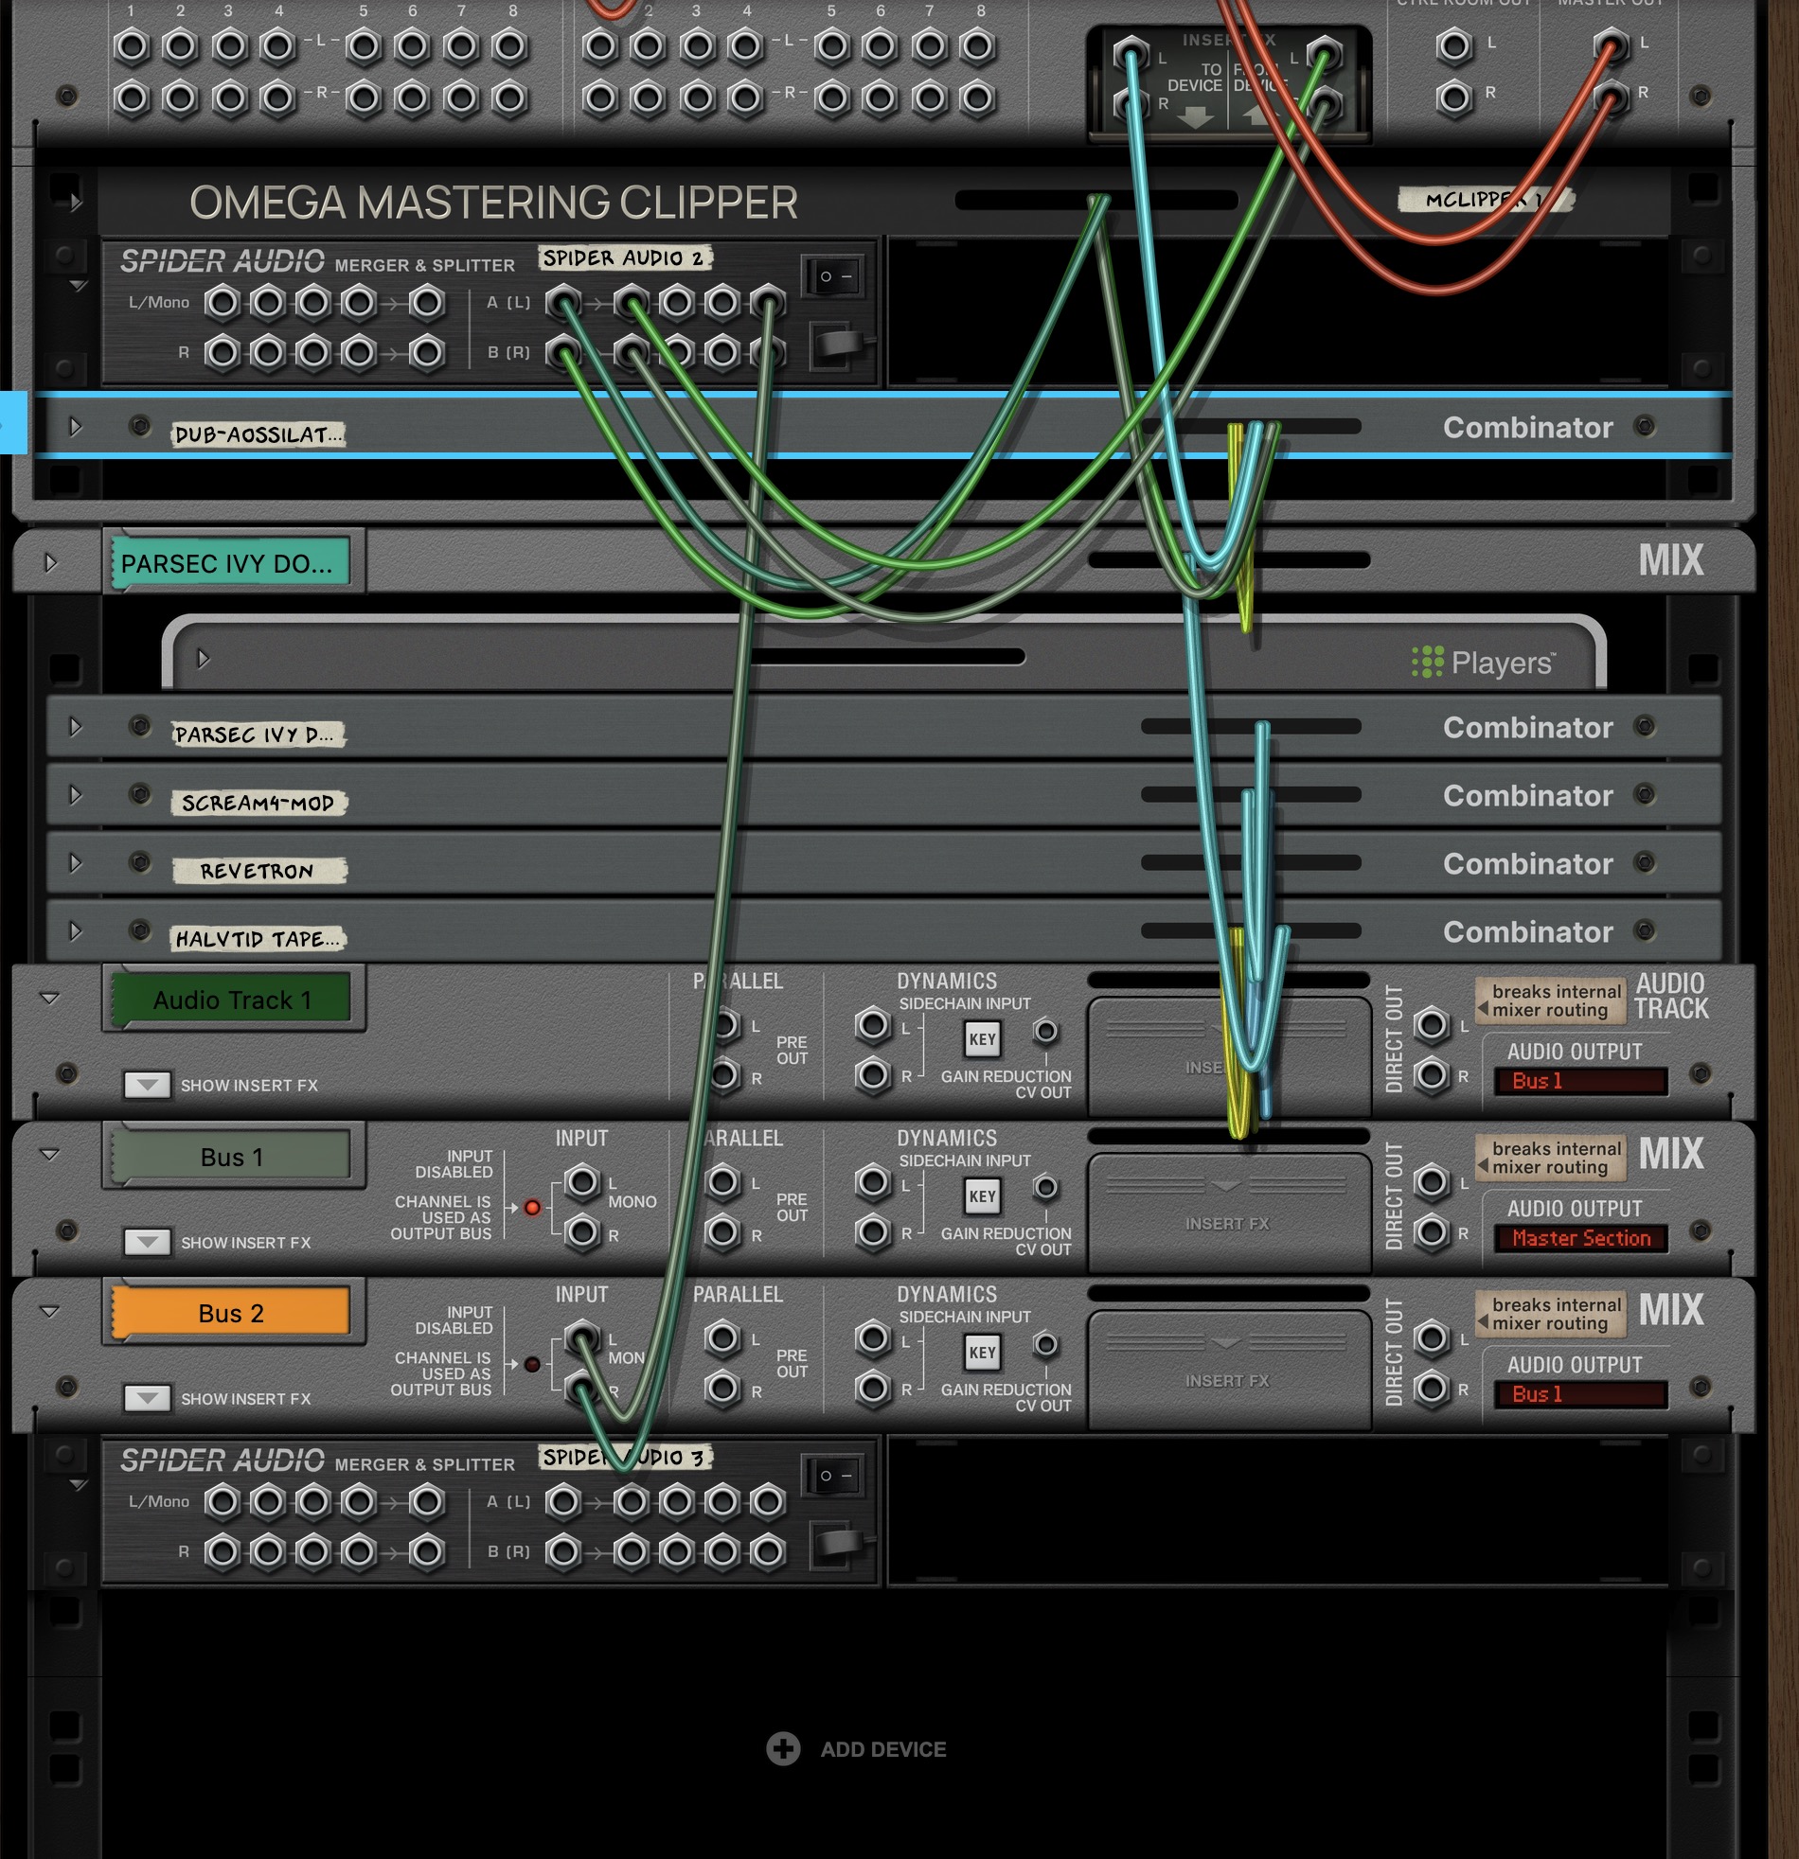Viewport: 1799px width, 1859px height.
Task: Expand the Omega Mastering Clipper combinator
Action: (76, 202)
